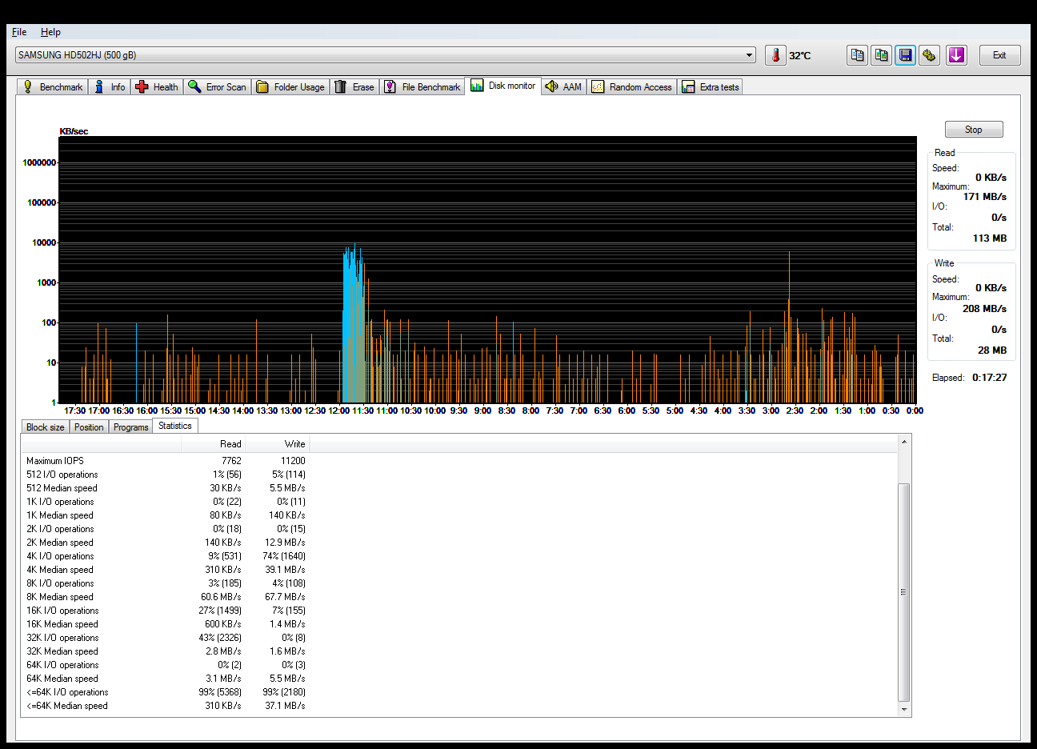Click the 28 MB write total value
The height and width of the screenshot is (749, 1037).
point(992,350)
